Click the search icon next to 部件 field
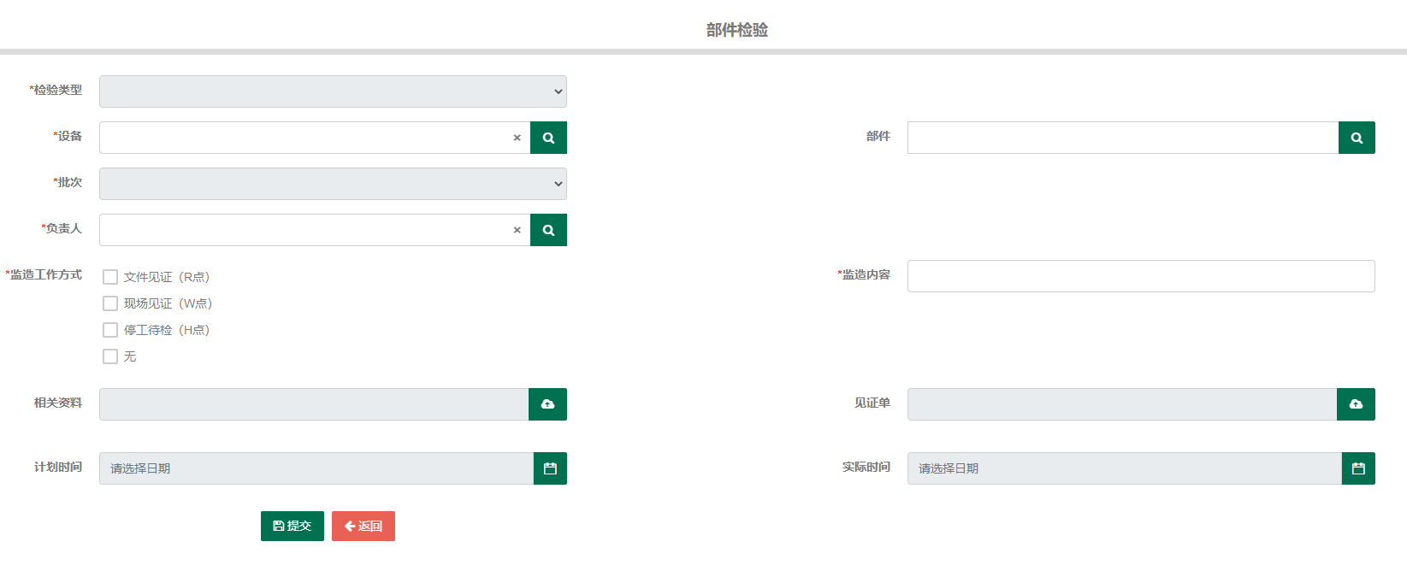Viewport: 1407px width, 571px height. coord(1357,138)
